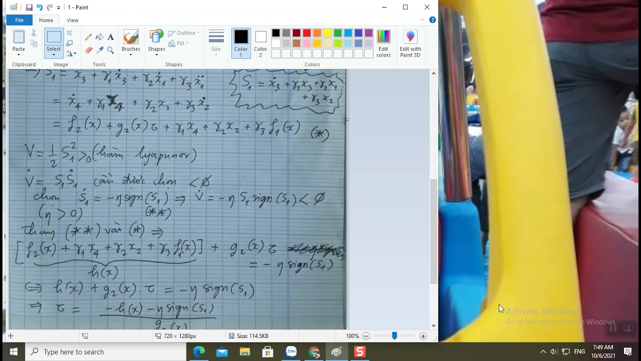Switch to the View tab

point(73,20)
